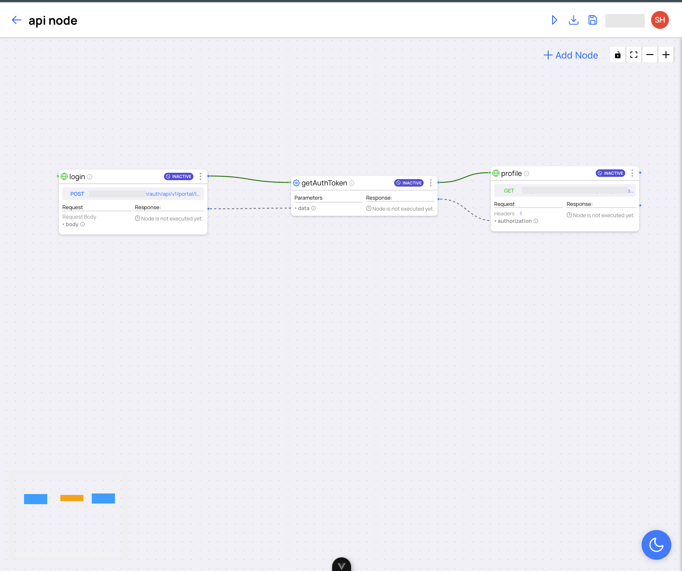Click the login node output connector dot

tap(208, 176)
